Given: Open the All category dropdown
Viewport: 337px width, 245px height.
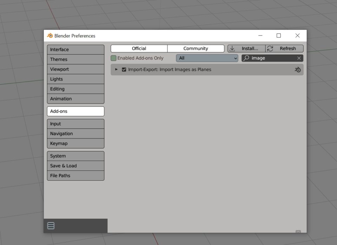Looking at the screenshot, I should (x=207, y=58).
